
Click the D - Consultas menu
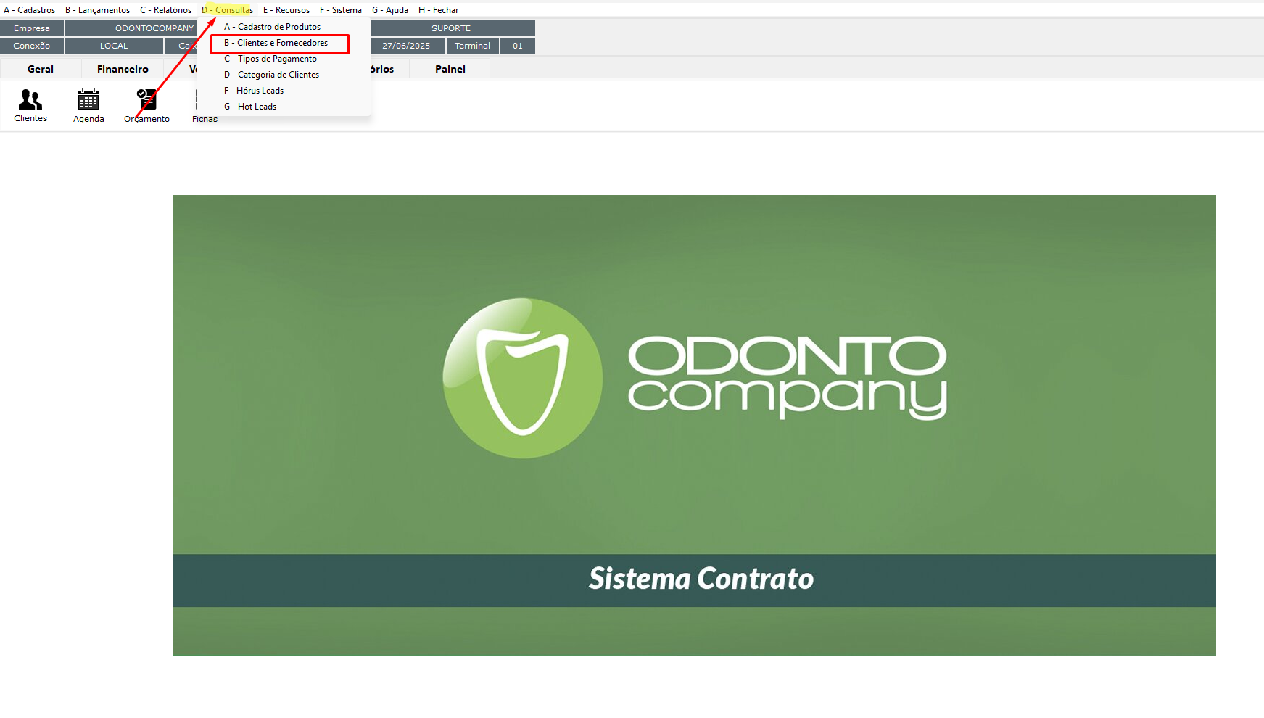[227, 10]
